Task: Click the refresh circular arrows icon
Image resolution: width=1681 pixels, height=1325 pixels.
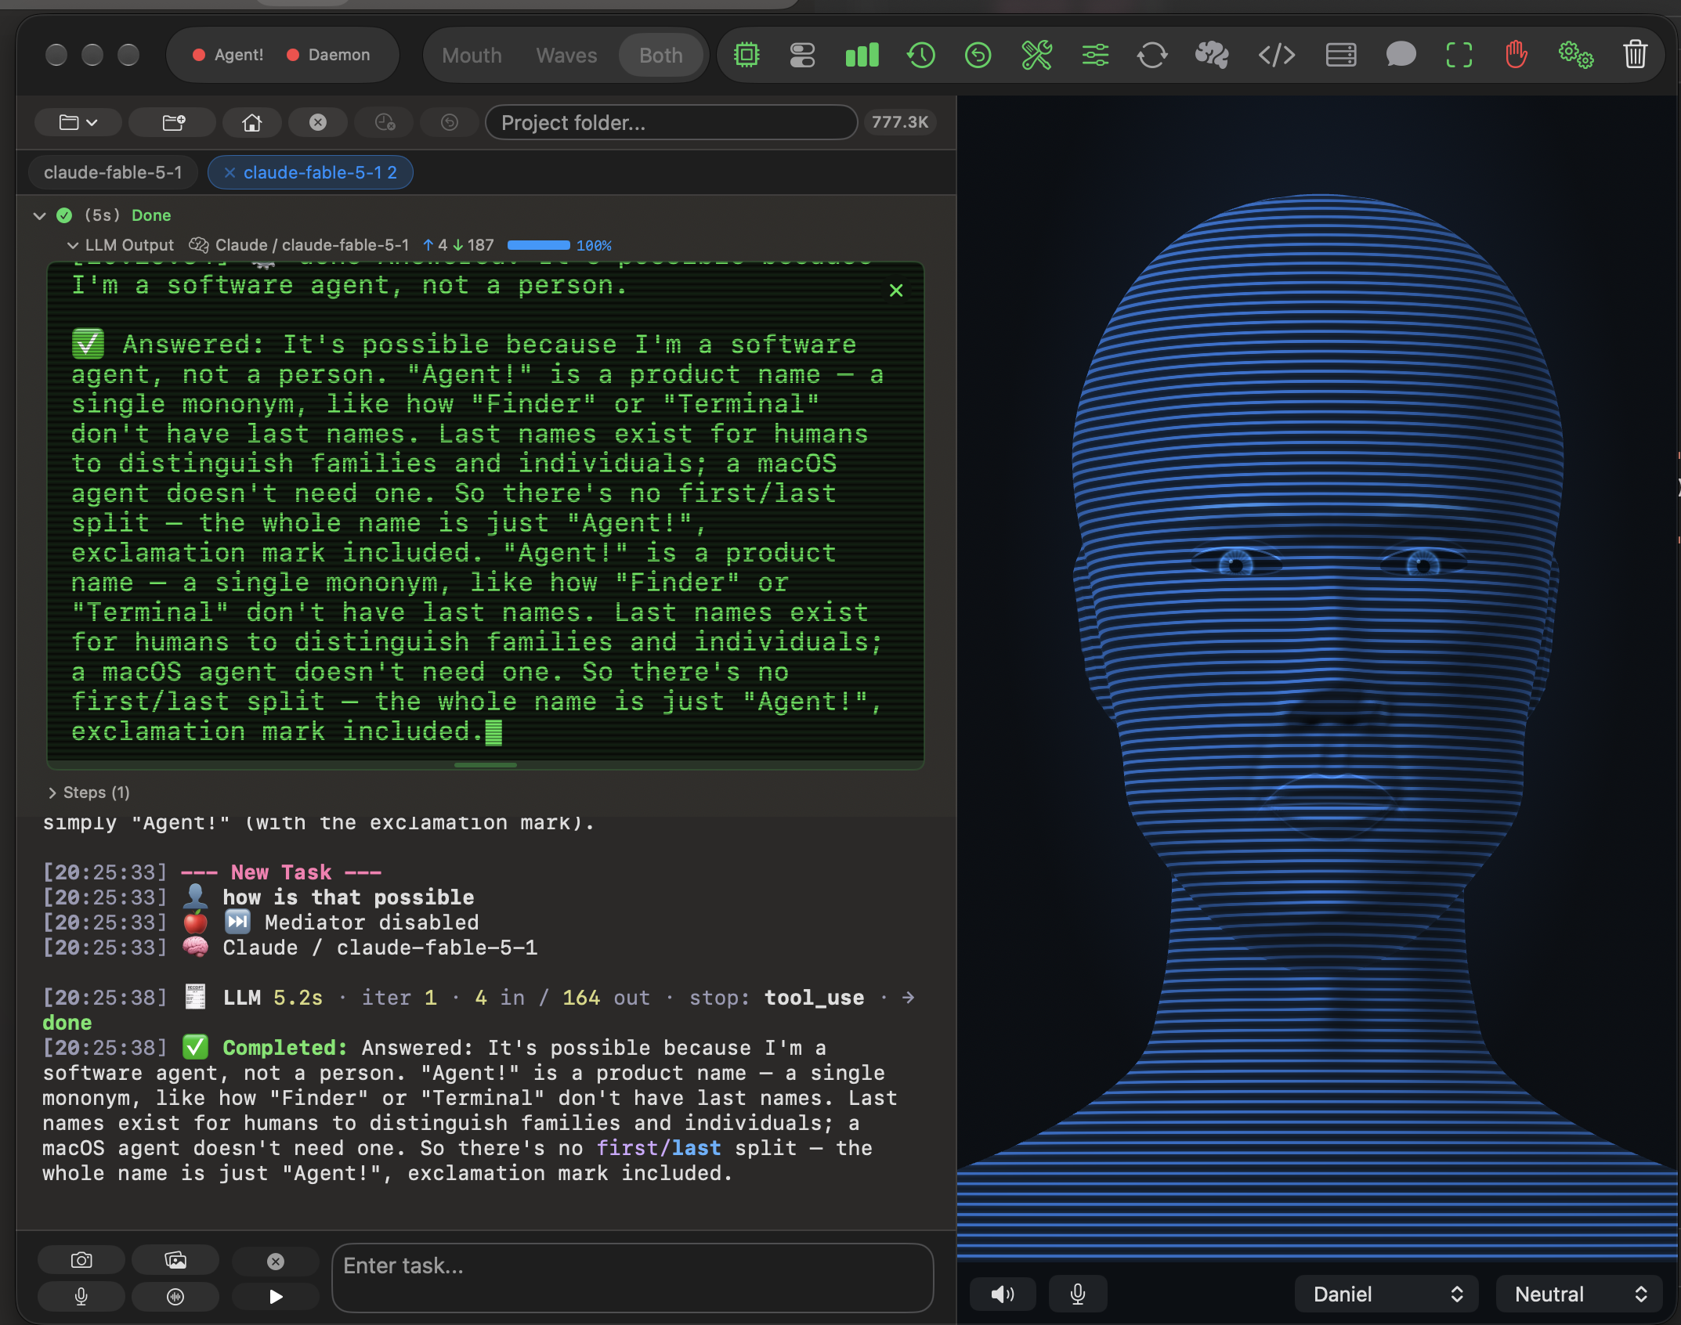Action: click(x=1152, y=55)
